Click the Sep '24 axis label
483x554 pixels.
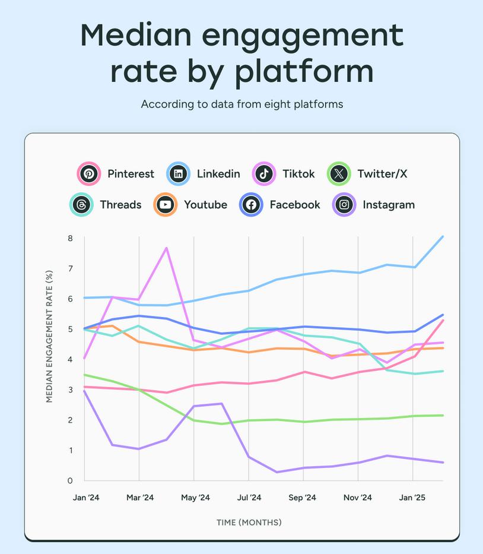tap(304, 498)
